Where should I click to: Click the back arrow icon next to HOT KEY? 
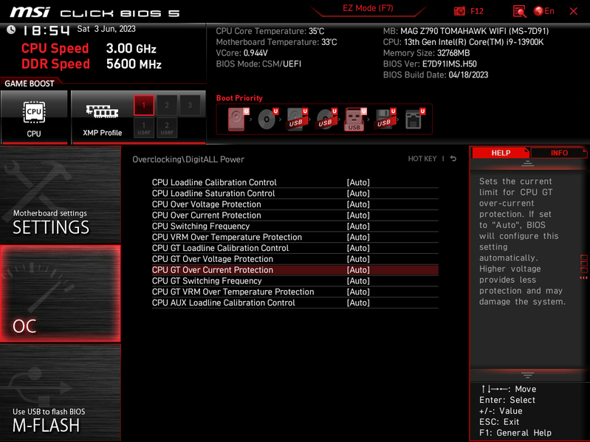pos(453,159)
